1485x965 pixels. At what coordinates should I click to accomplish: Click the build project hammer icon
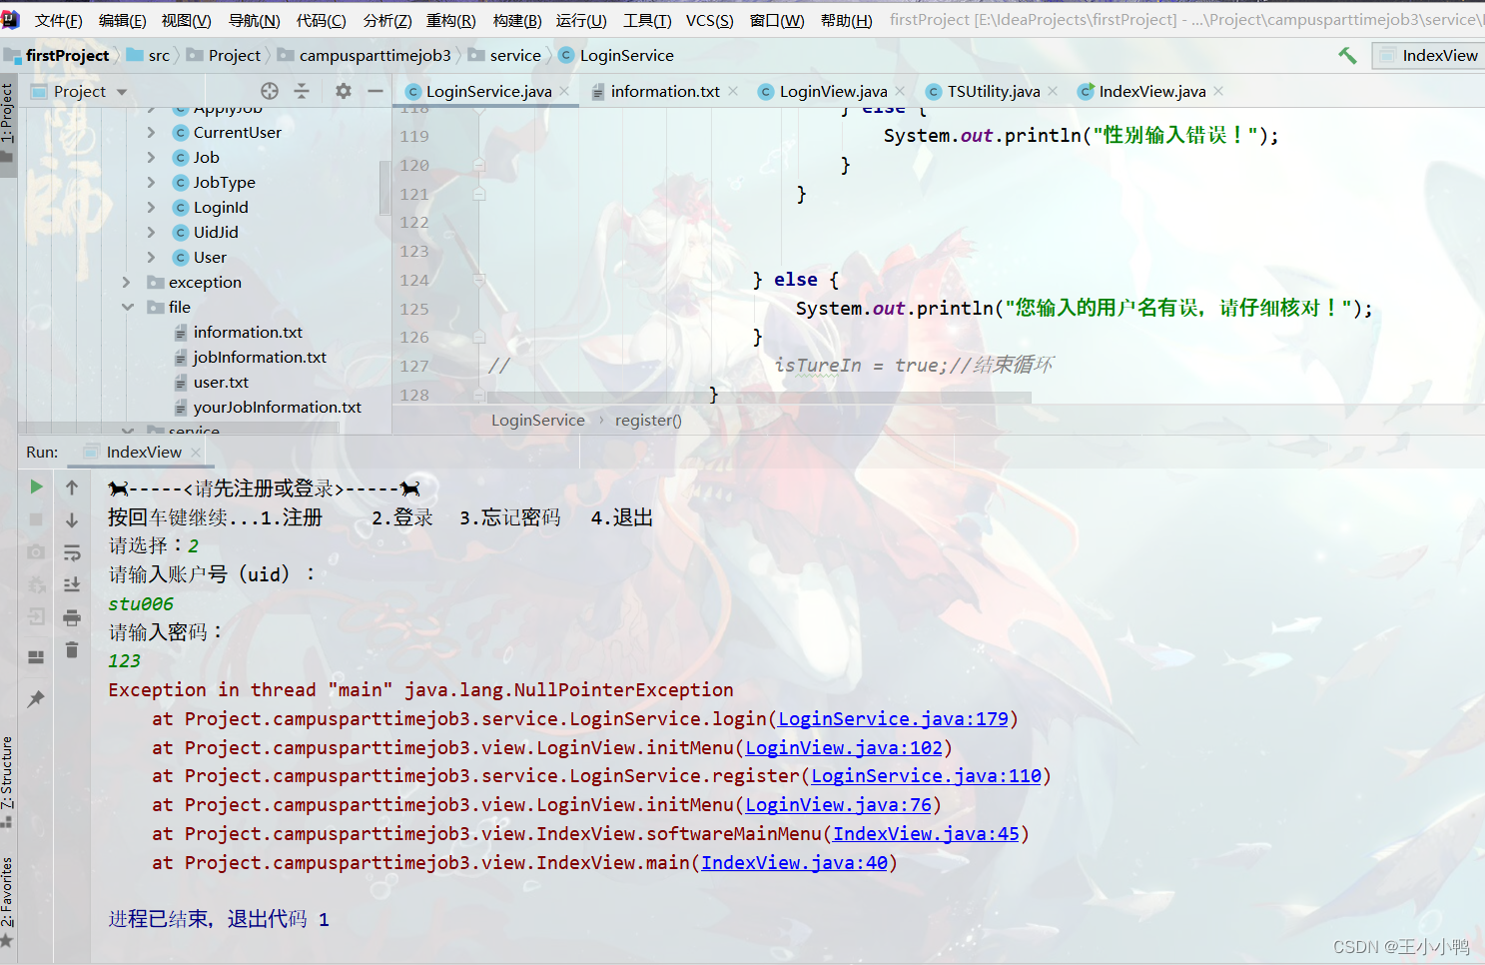click(x=1348, y=55)
